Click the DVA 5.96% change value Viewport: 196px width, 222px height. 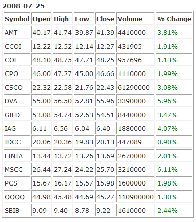tap(167, 101)
